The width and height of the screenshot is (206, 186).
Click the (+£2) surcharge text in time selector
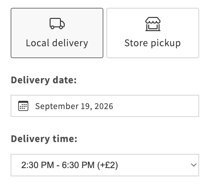(x=107, y=165)
